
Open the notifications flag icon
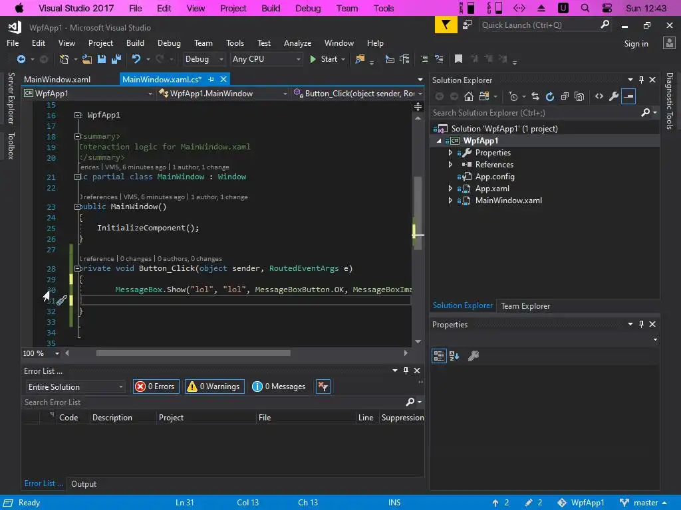[446, 25]
